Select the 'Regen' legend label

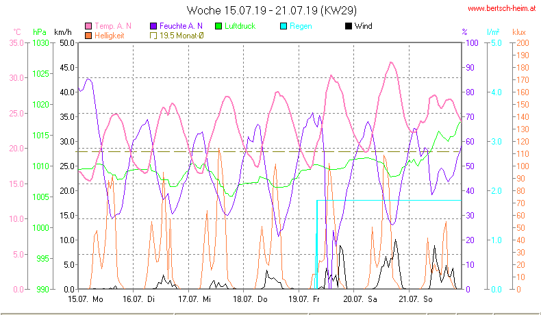click(x=301, y=26)
